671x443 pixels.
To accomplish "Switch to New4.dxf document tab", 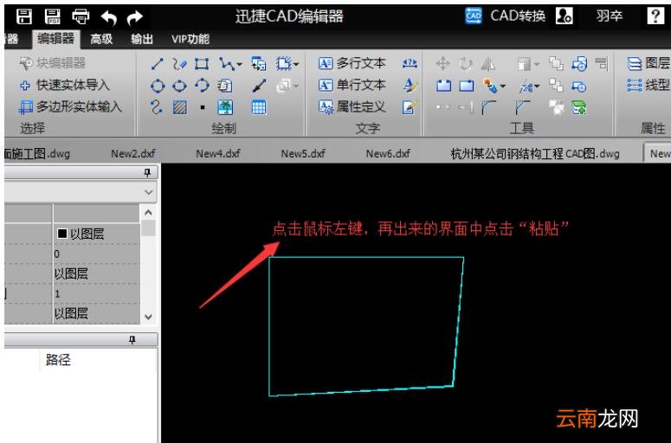I will [218, 153].
